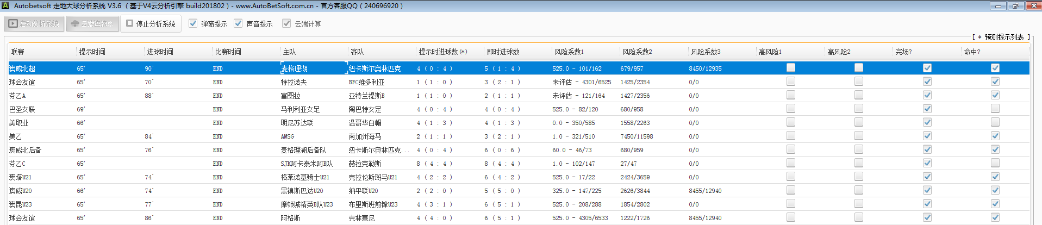Screen dimensions: 1042x225
Task: Select the 富图拉 cell in 芬乙A row
Action: [290, 96]
